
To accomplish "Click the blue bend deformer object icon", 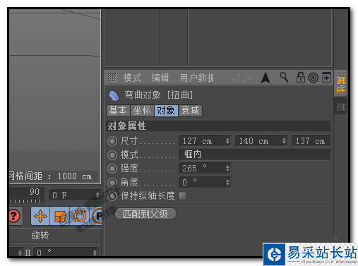I will [x=114, y=95].
